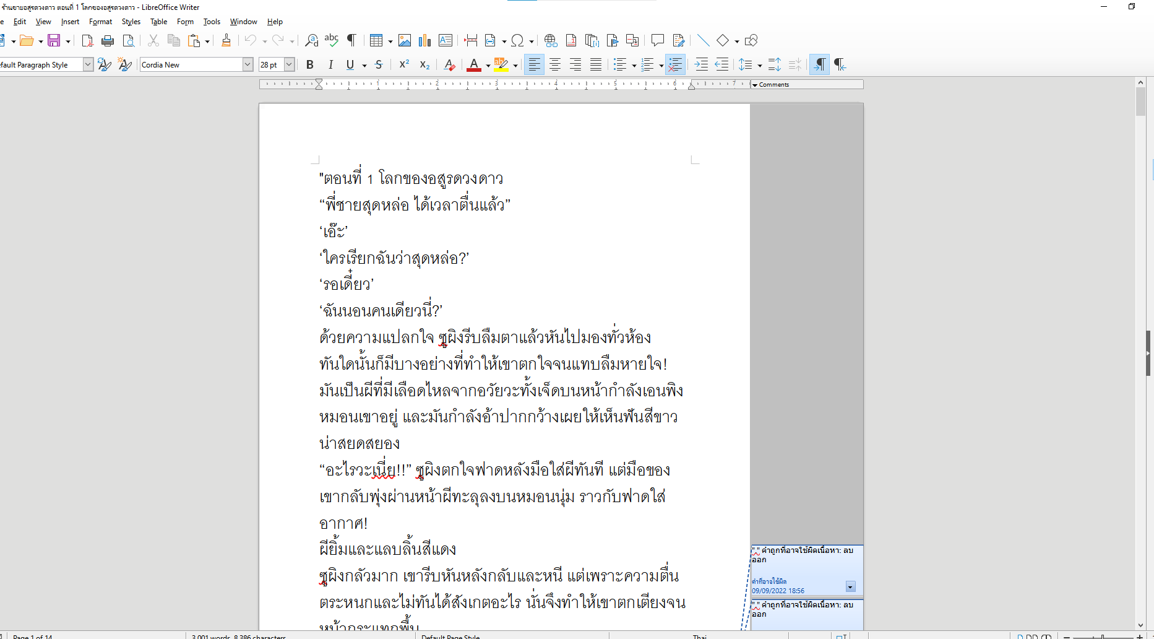Screen dimensions: 1154x639
Task: Open highlighting color dropdown arrow
Action: [515, 65]
